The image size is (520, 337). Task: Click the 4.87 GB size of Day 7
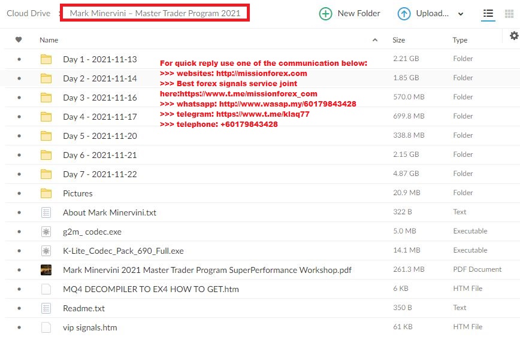coord(406,174)
